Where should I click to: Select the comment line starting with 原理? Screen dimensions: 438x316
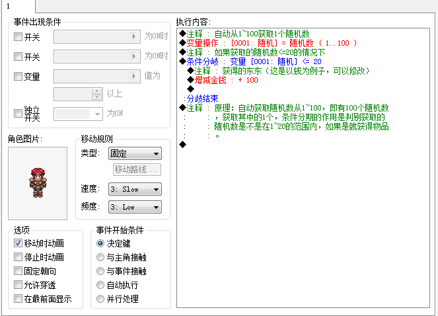[x=284, y=108]
